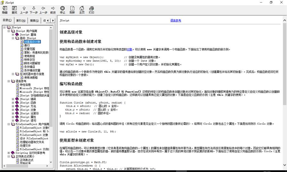Click the content pane scrollbar up arrow
This screenshot has height=172, width=287.
click(285, 20)
